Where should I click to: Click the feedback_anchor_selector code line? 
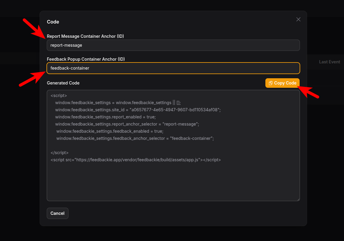[135, 138]
